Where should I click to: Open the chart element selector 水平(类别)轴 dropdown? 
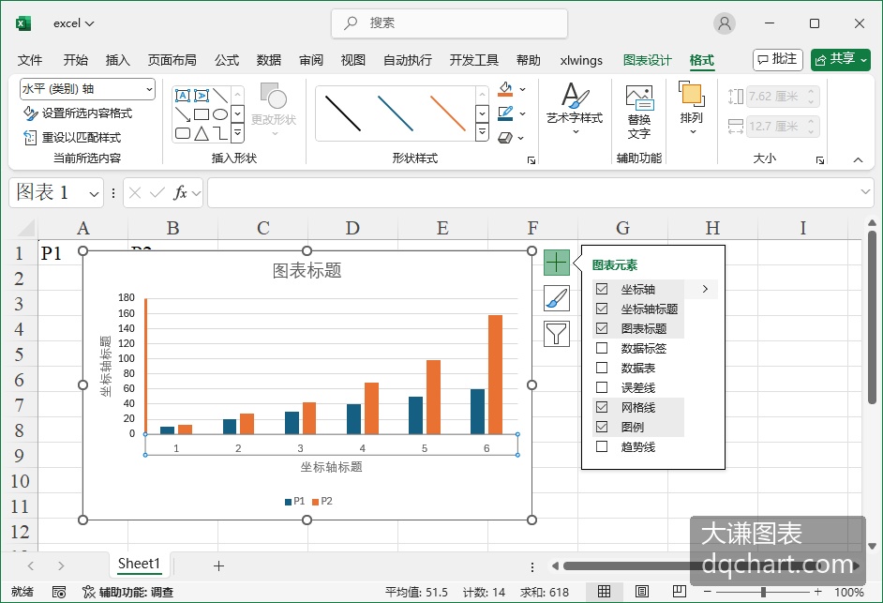coord(149,89)
